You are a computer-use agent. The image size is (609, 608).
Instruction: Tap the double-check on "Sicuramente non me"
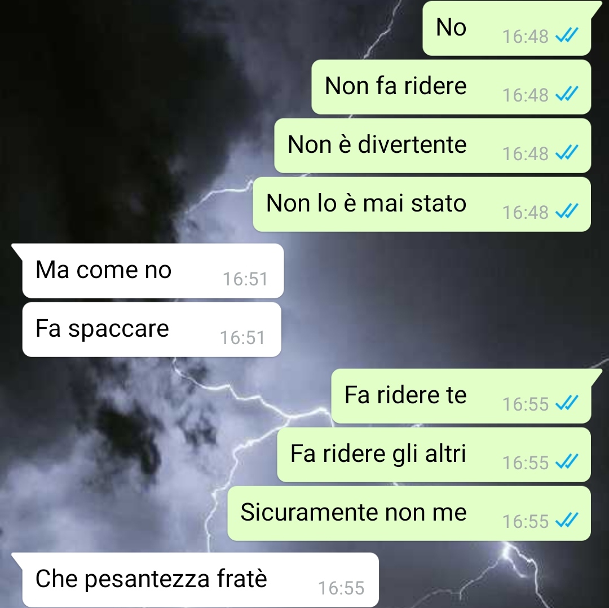[x=567, y=520]
